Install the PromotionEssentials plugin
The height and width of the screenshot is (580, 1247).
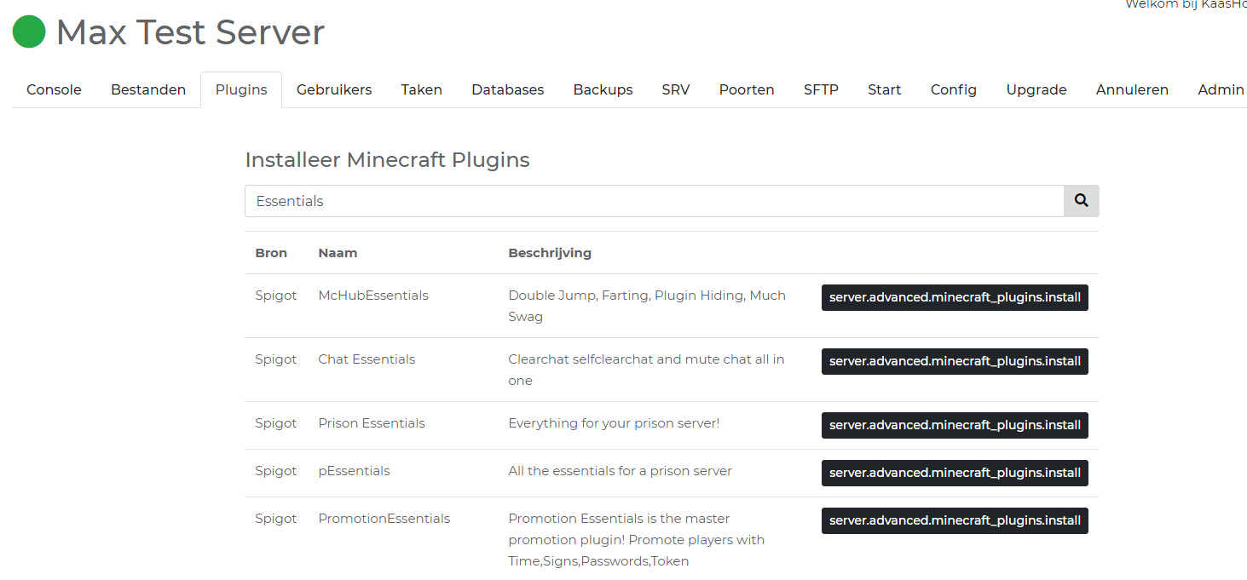(x=955, y=520)
